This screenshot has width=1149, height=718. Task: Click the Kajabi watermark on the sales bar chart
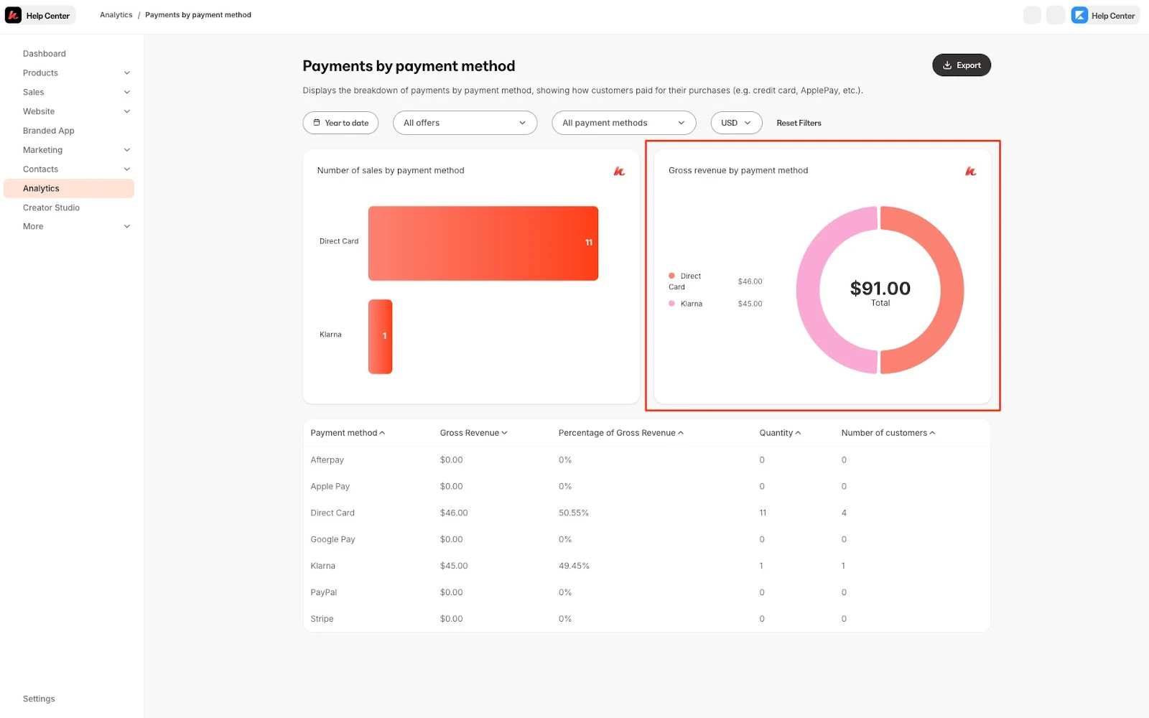619,172
